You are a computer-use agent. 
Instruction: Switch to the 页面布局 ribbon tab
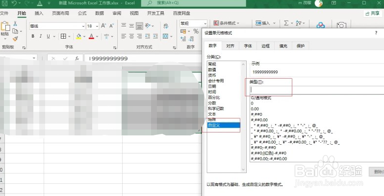click(x=60, y=13)
